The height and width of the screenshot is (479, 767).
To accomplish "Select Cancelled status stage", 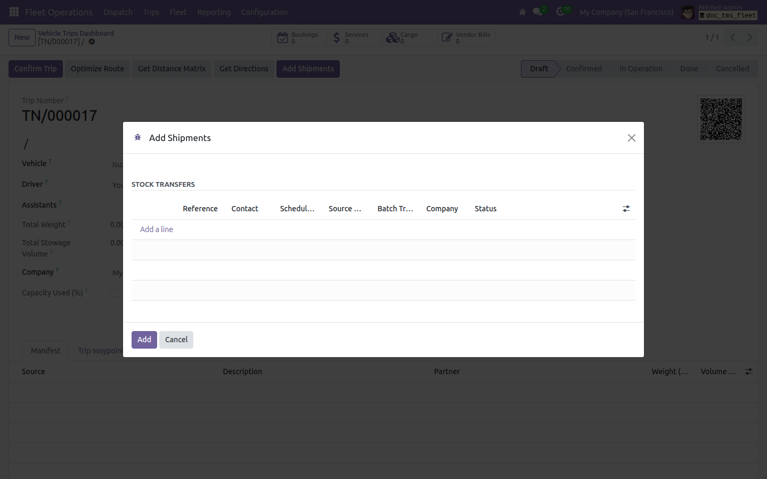I will [732, 69].
